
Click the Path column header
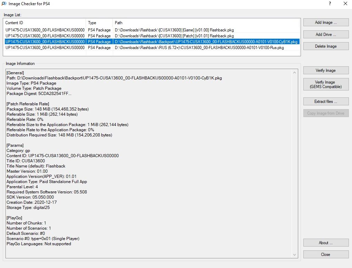pos(206,23)
